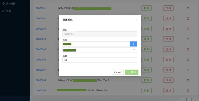Delete row 00000004 with the trash icon
The width and height of the screenshot is (199, 101).
(188, 39)
